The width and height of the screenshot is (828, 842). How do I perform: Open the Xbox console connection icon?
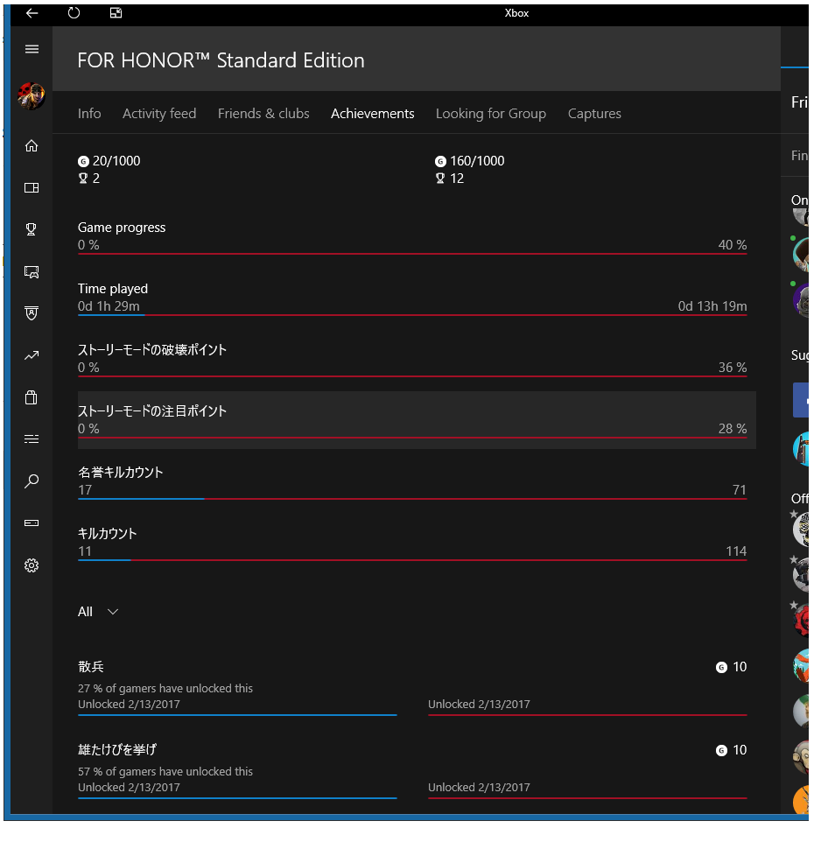coord(32,523)
